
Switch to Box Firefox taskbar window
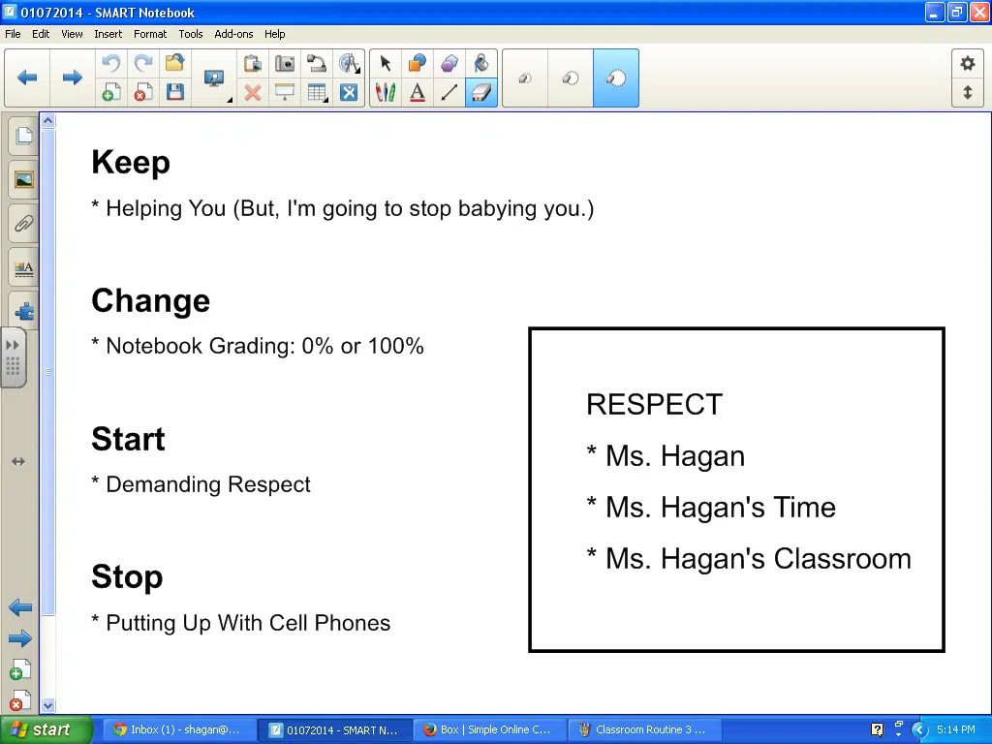click(488, 729)
